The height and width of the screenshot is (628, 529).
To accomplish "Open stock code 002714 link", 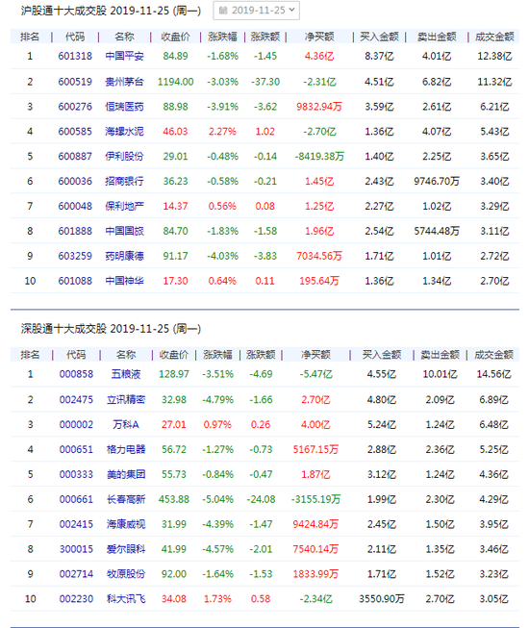I will [76, 574].
